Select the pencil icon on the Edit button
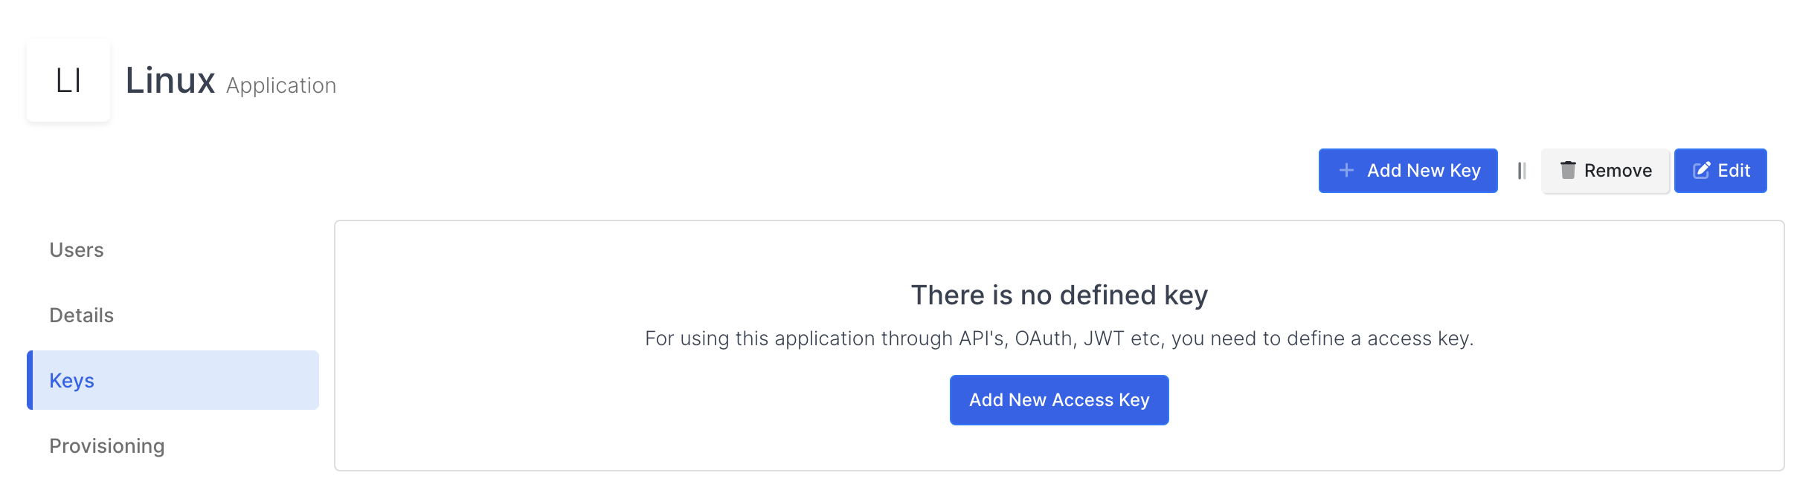1797x487 pixels. tap(1702, 170)
